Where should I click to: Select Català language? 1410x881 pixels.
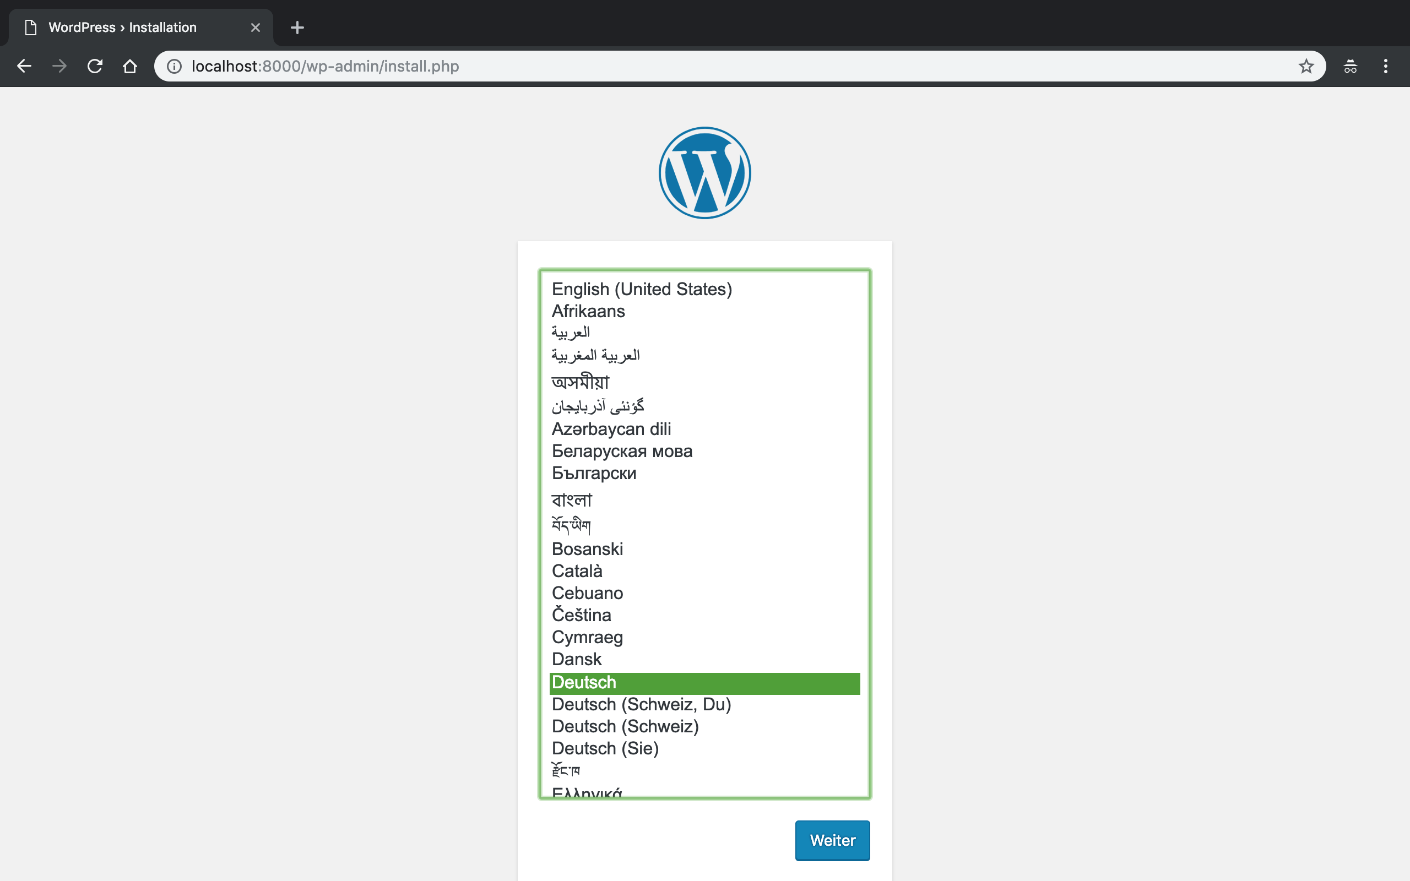pos(704,571)
